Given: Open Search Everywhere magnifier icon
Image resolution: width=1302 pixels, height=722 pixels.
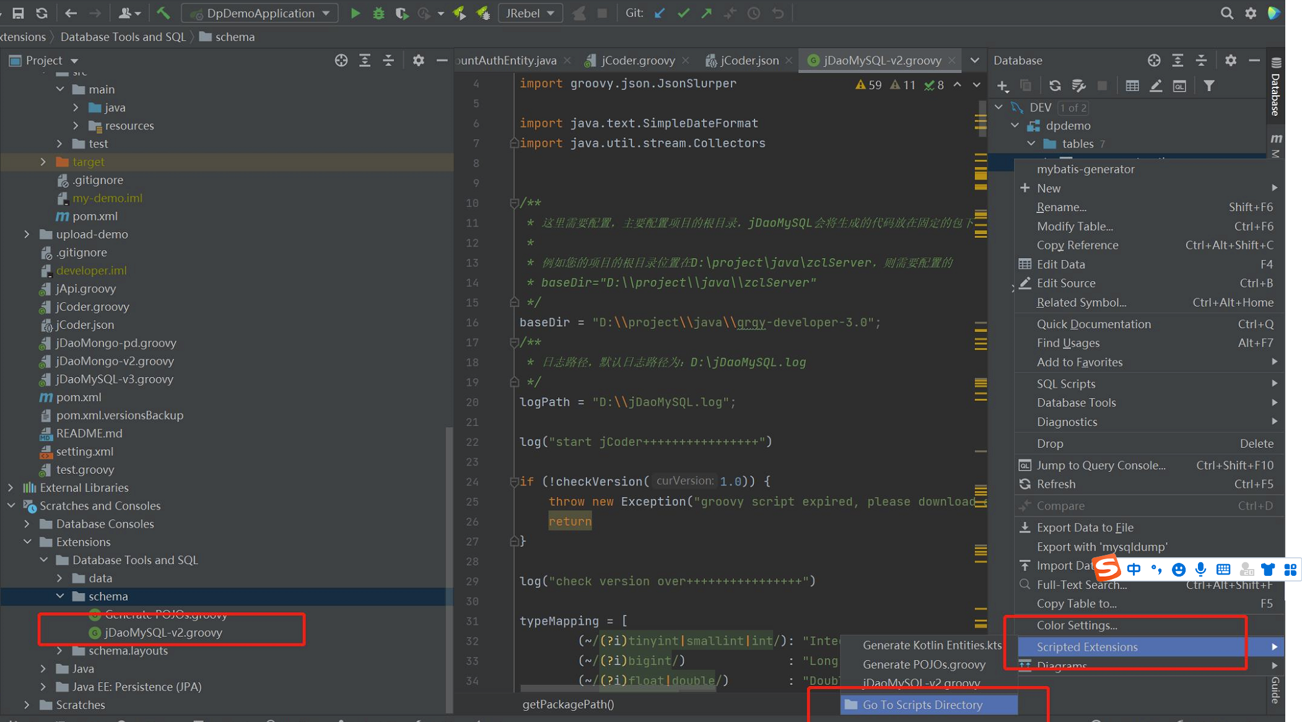Looking at the screenshot, I should point(1226,13).
